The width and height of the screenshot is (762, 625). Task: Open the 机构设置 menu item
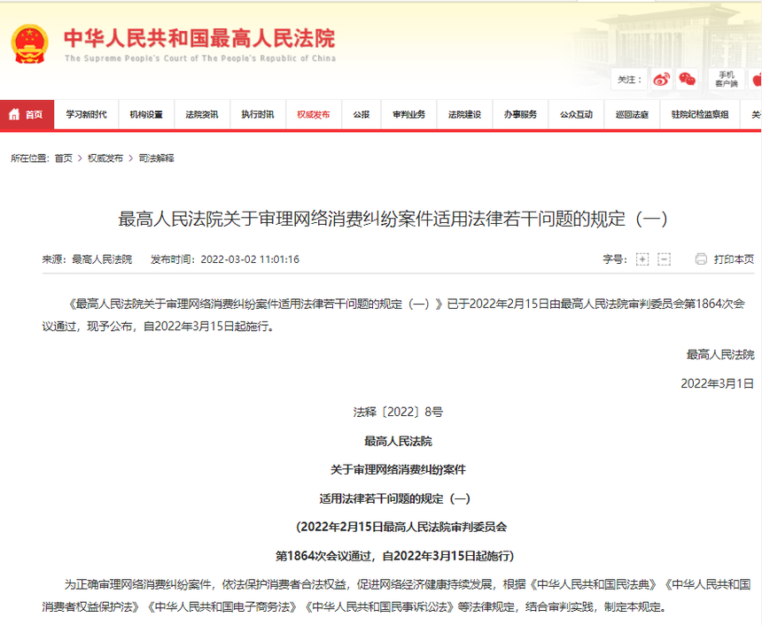point(146,114)
